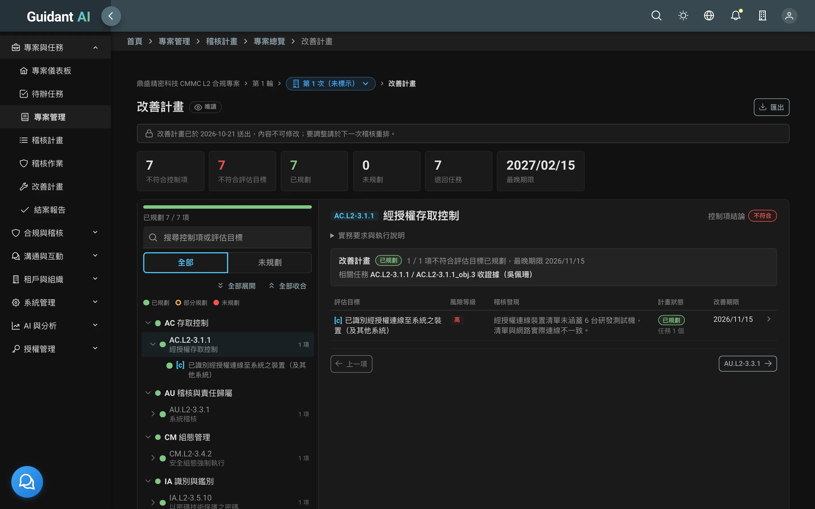Click 全部收合 to collapse all
The width and height of the screenshot is (815, 509).
point(288,286)
